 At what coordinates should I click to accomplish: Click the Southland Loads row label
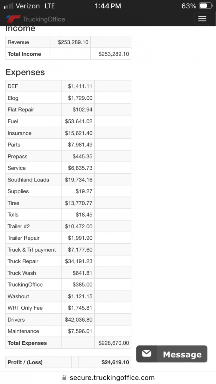(28, 180)
